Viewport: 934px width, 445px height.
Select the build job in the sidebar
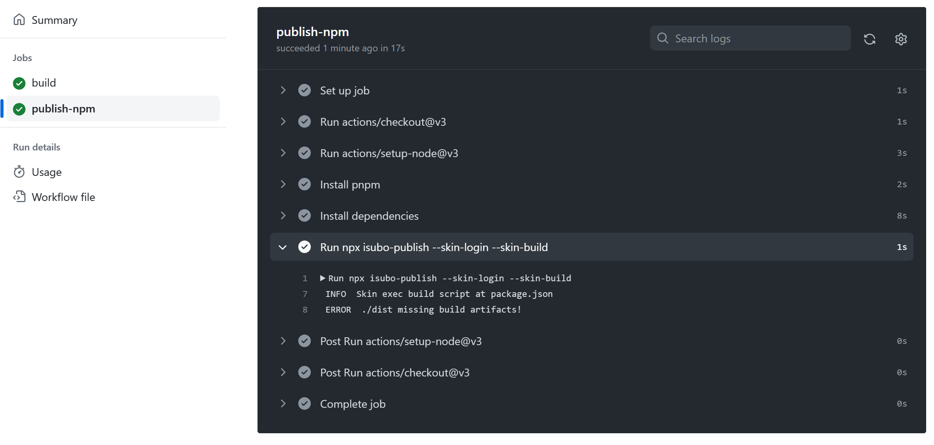coord(44,83)
